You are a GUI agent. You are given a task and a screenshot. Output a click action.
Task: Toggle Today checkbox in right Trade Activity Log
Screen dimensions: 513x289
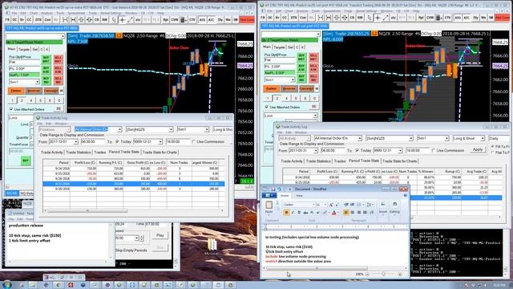357,150
